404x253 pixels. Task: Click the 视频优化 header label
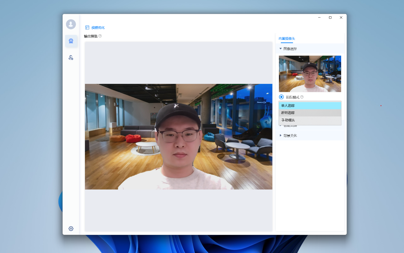tap(98, 28)
